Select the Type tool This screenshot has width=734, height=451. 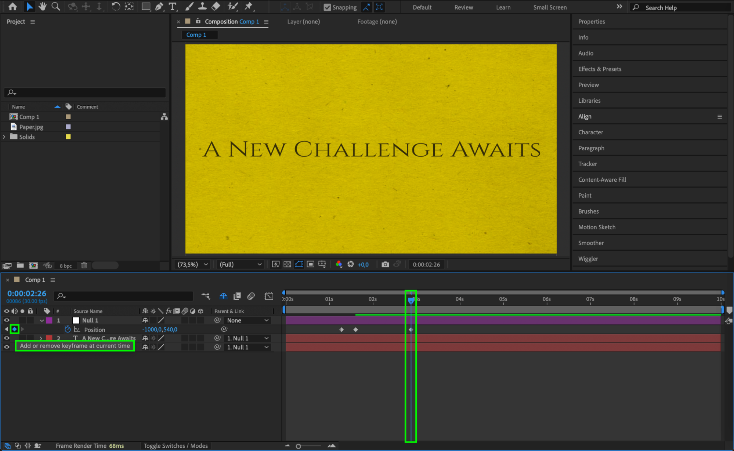pyautogui.click(x=172, y=6)
